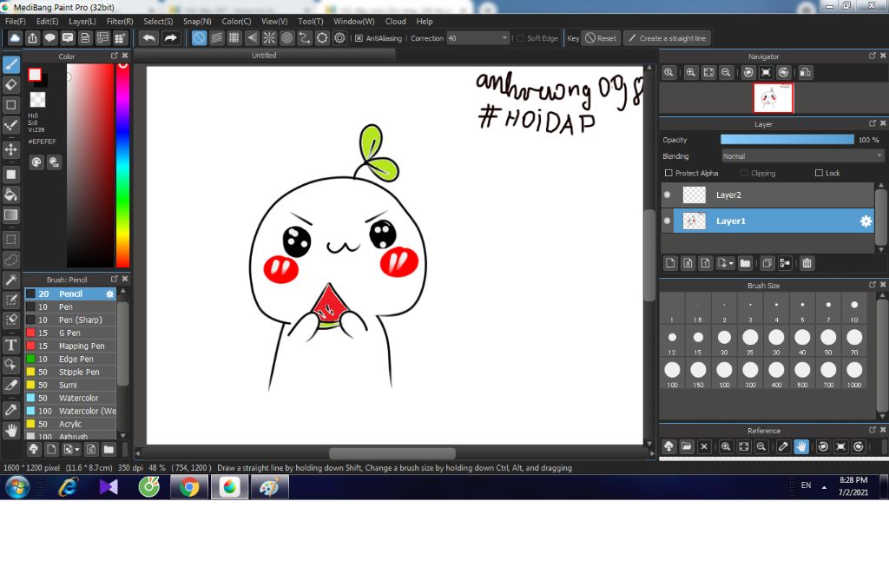This screenshot has height=574, width=889.
Task: Click the Redo arrow in the toolbar
Action: [170, 38]
